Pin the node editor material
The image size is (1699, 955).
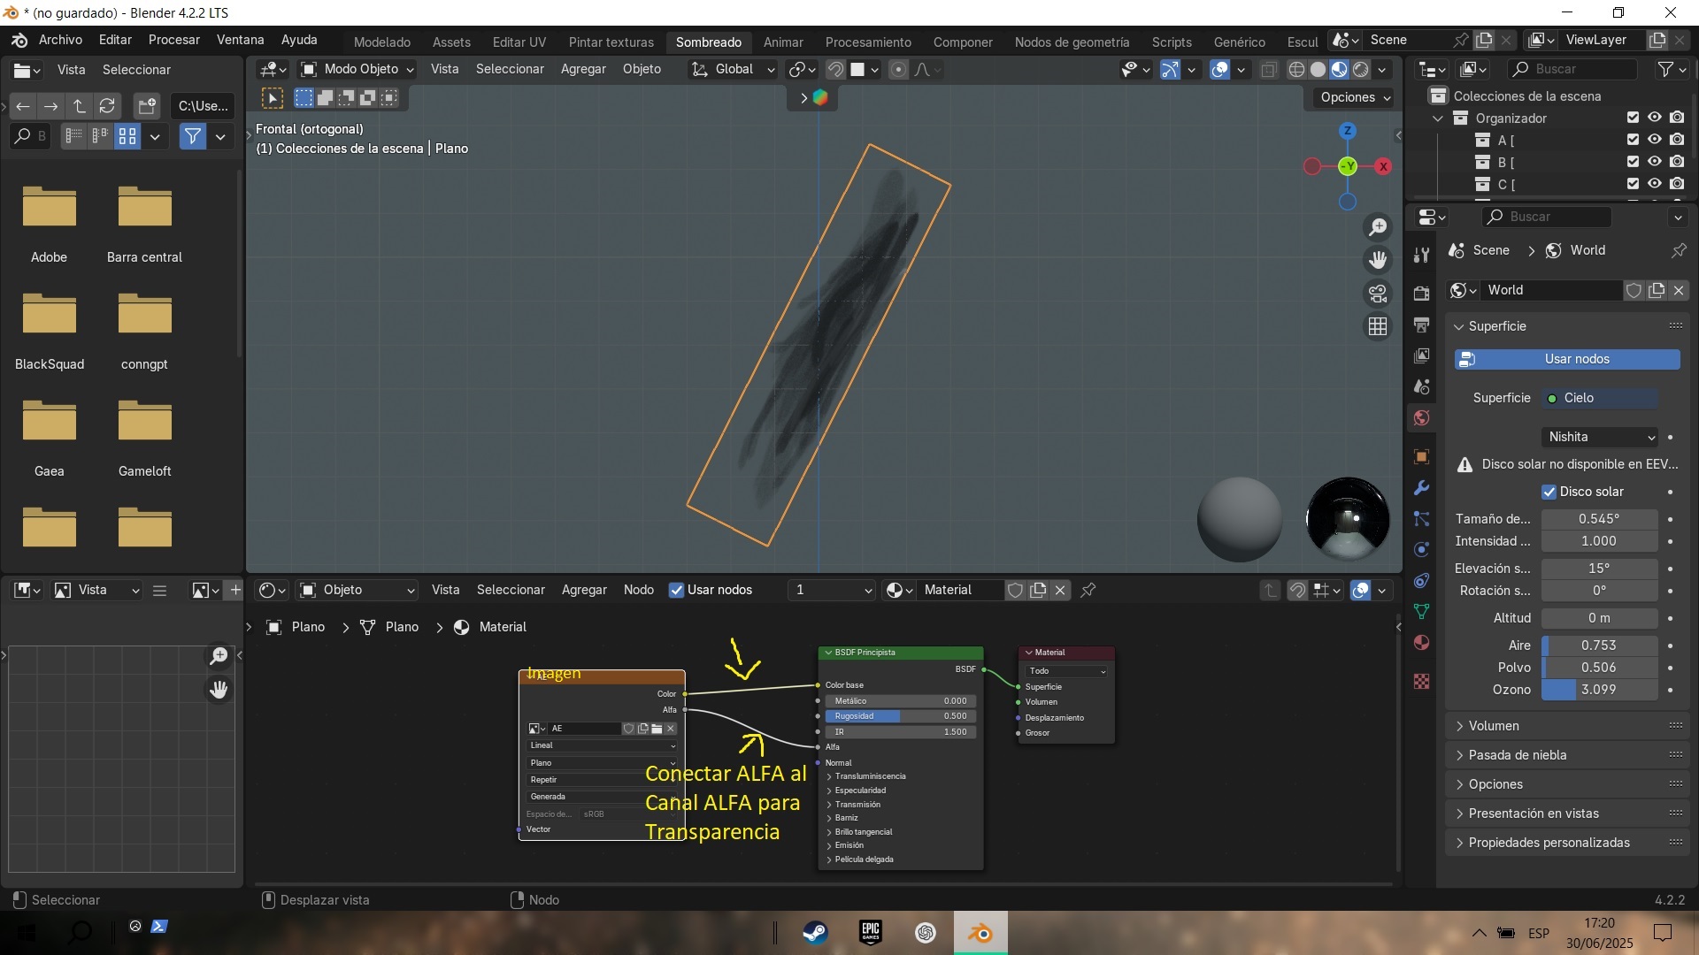point(1088,590)
